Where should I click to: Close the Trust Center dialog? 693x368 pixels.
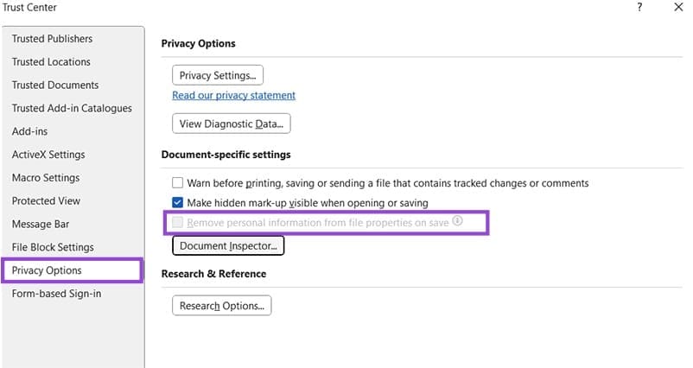(678, 8)
